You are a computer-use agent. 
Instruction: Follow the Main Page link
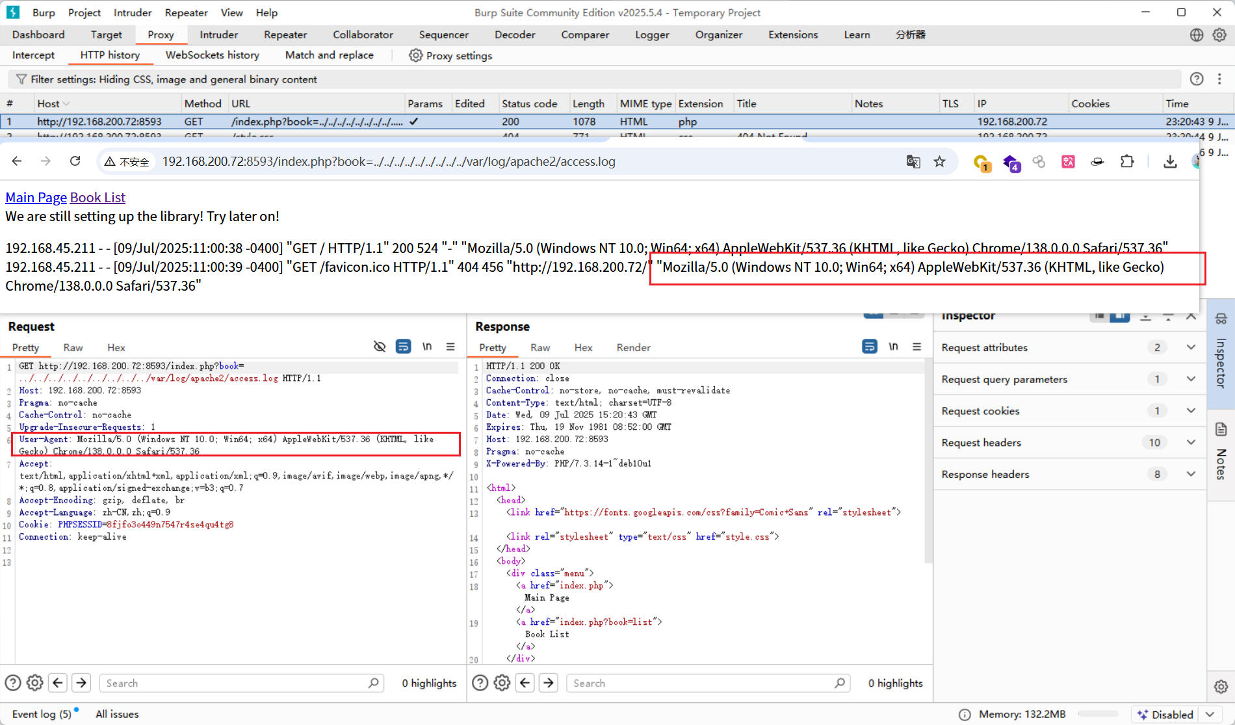[x=36, y=198]
